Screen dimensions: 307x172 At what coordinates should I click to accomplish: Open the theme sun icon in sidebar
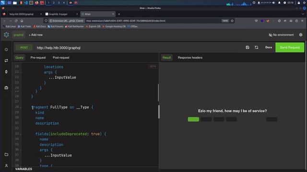[x=6, y=50]
